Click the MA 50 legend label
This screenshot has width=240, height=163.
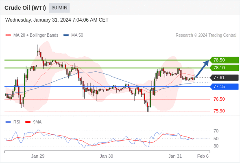[x=77, y=35]
